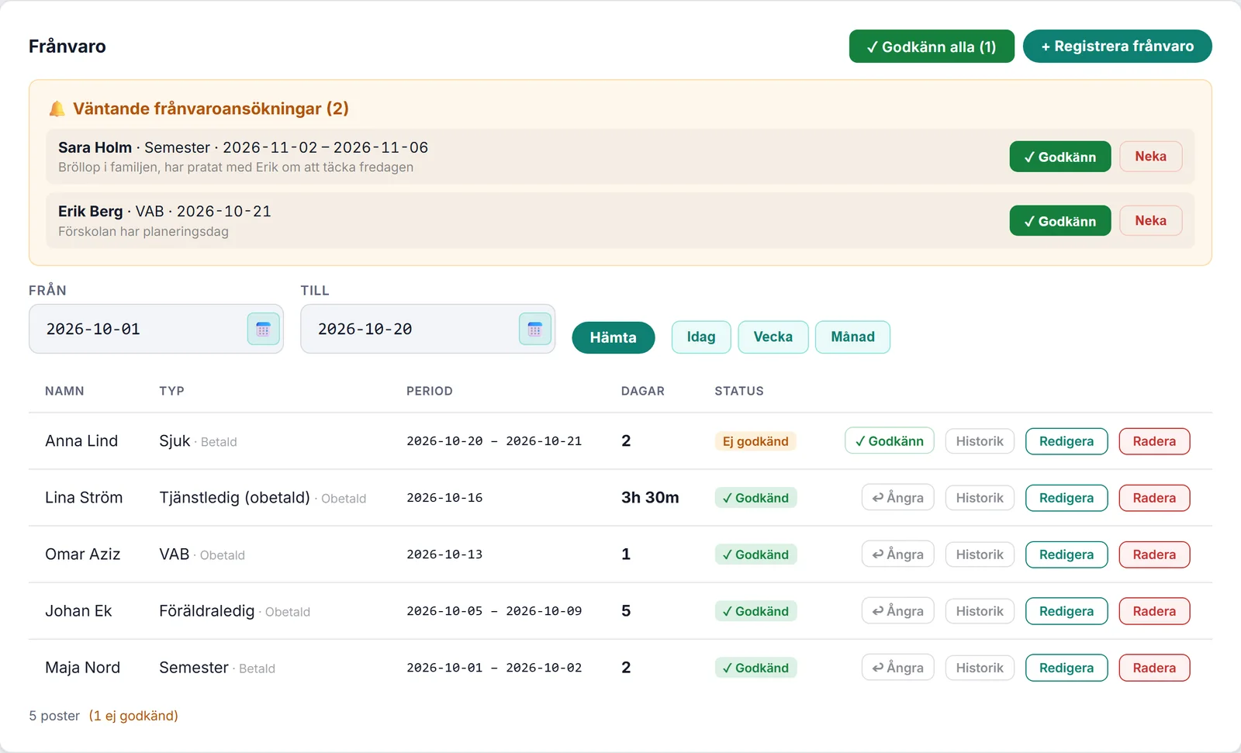Select the Vecka quick filter
The width and height of the screenshot is (1241, 753).
point(773,337)
